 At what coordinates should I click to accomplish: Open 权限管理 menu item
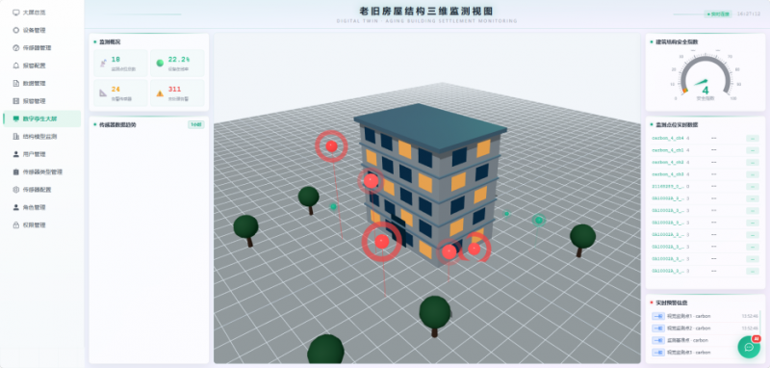click(41, 224)
